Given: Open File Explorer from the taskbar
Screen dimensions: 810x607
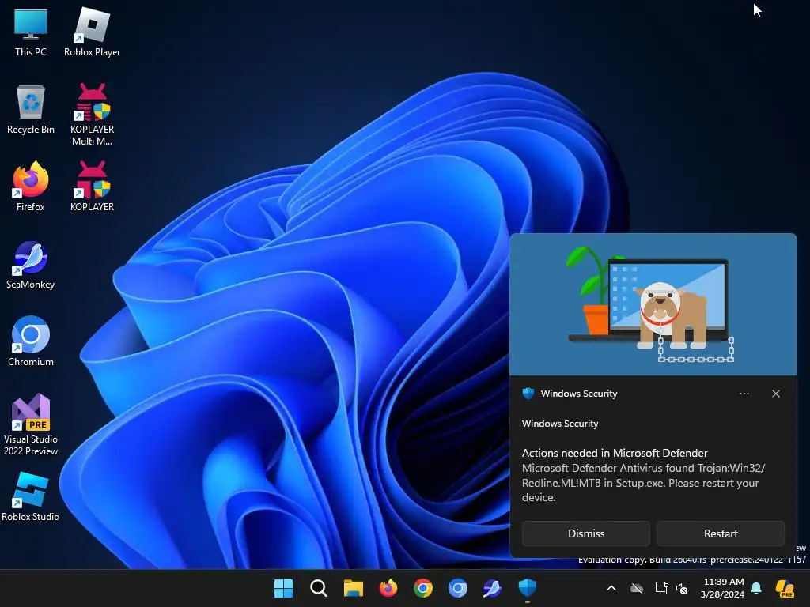Looking at the screenshot, I should click(x=354, y=588).
